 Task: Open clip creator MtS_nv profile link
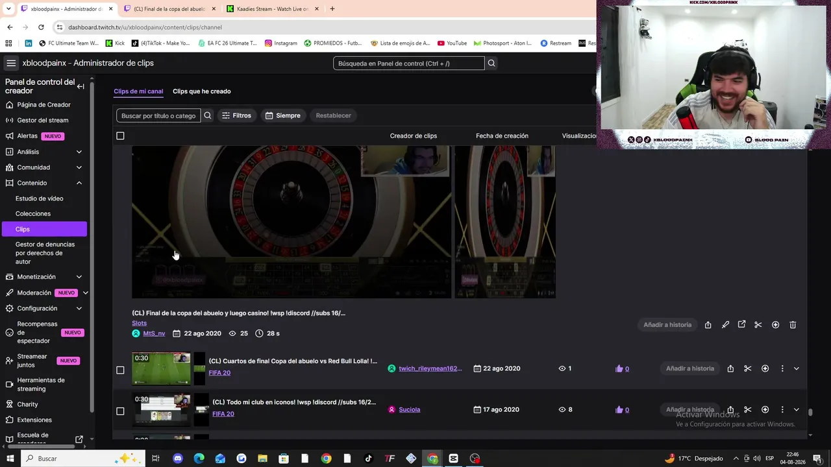pyautogui.click(x=154, y=333)
